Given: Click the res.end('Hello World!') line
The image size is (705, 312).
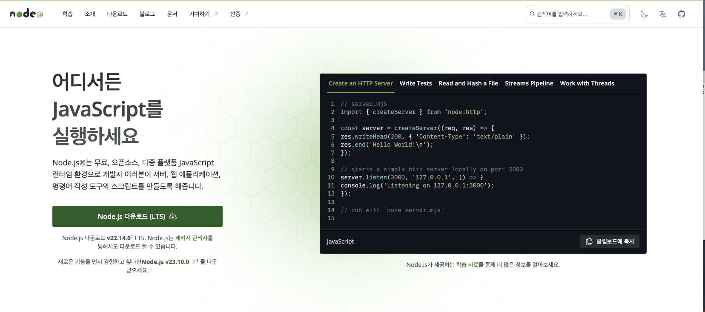Looking at the screenshot, I should (x=387, y=145).
